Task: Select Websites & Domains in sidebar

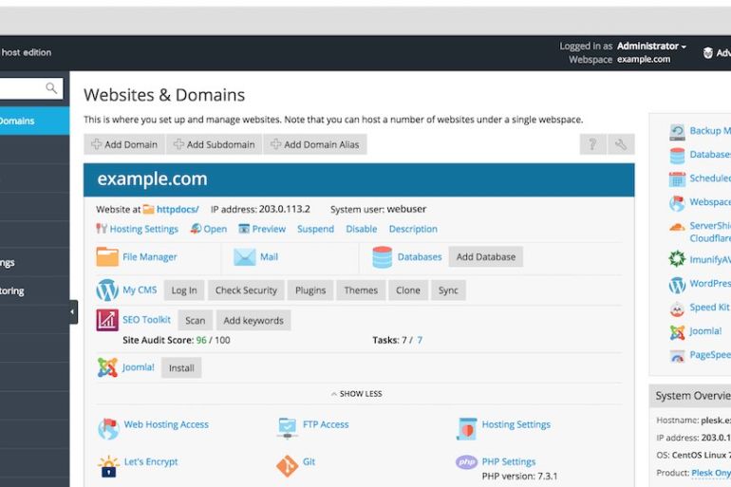Action: tap(28, 121)
